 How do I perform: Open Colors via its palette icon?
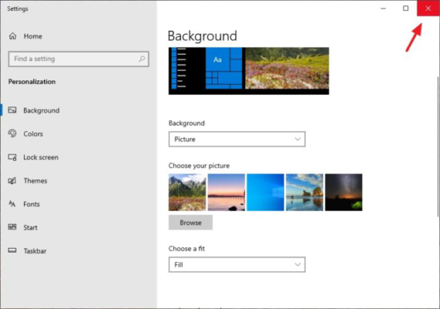[x=12, y=134]
